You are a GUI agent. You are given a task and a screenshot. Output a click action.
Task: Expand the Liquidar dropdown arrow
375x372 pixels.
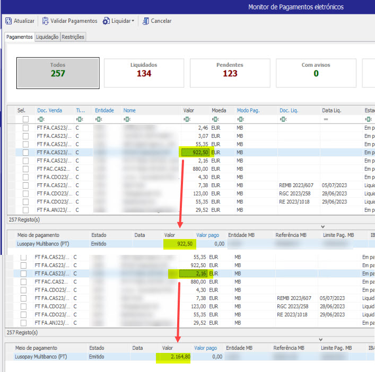pyautogui.click(x=132, y=21)
